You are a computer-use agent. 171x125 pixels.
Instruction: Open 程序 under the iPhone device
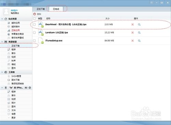[x=13, y=92]
